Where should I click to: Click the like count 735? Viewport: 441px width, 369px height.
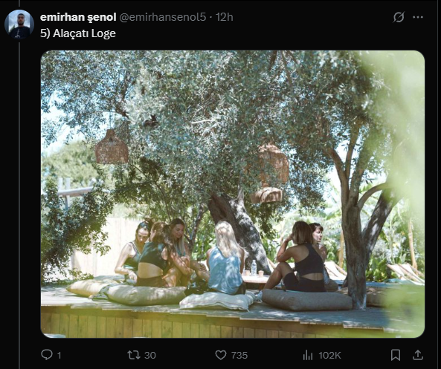coord(239,355)
